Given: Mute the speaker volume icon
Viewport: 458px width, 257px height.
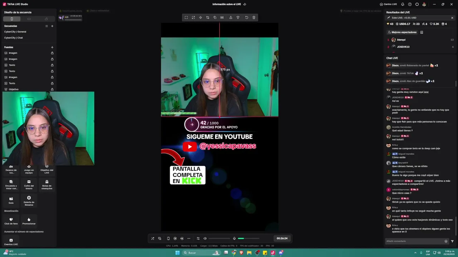Looking at the screenshot, I should (x=205, y=238).
